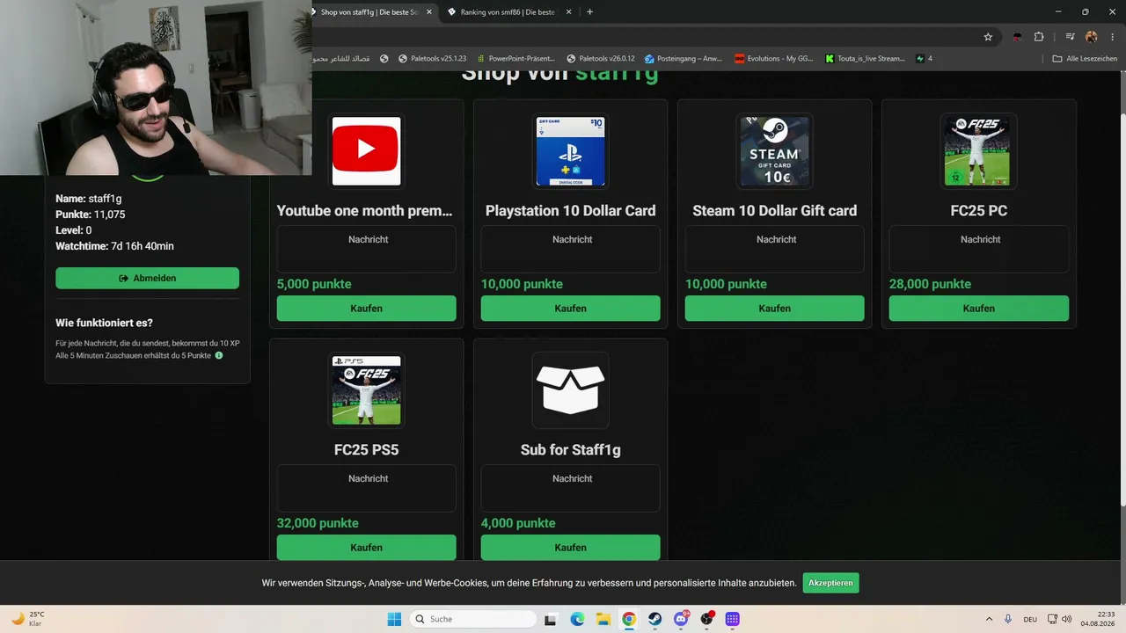Buy the Playstation 10 Dollar Card
1126x633 pixels.
(570, 309)
